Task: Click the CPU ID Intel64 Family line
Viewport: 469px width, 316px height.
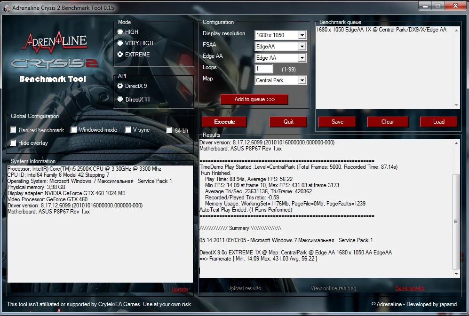Action: point(58,175)
